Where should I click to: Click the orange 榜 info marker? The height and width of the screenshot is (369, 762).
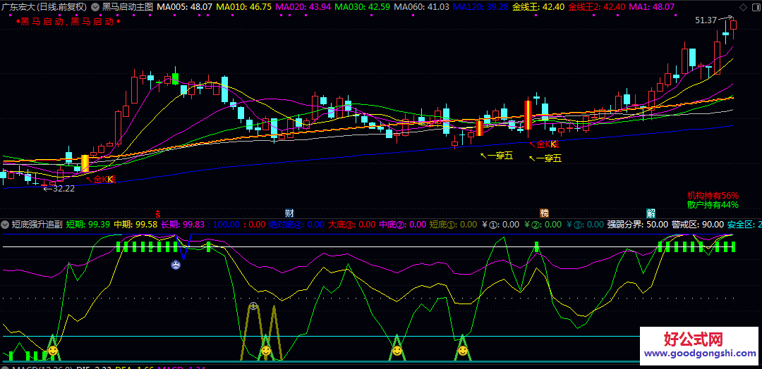(x=544, y=213)
